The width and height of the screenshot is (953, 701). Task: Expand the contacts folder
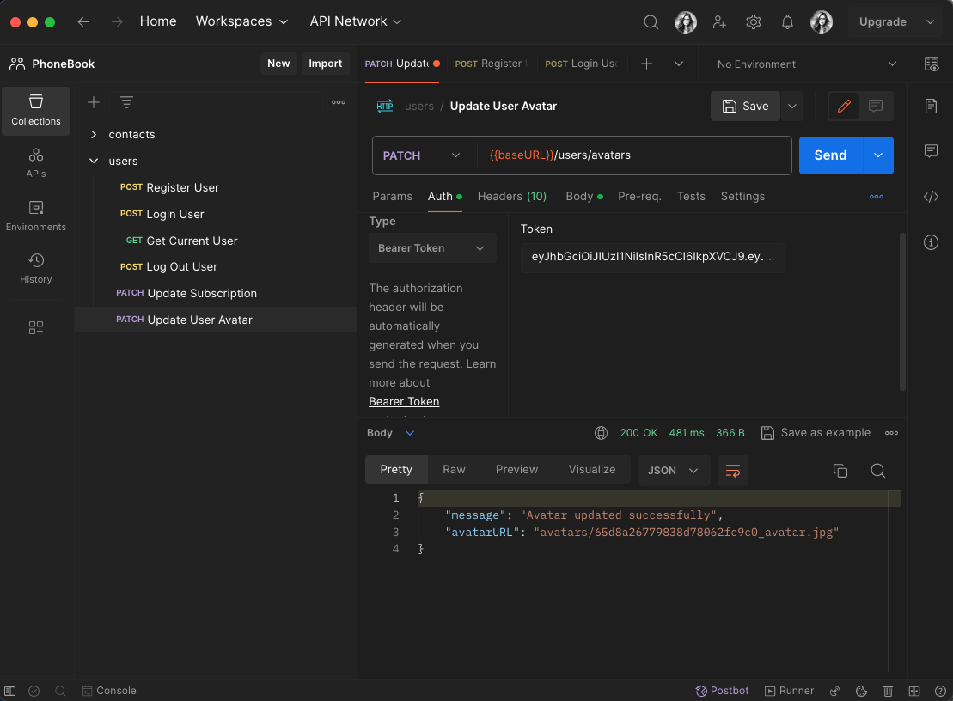point(94,134)
